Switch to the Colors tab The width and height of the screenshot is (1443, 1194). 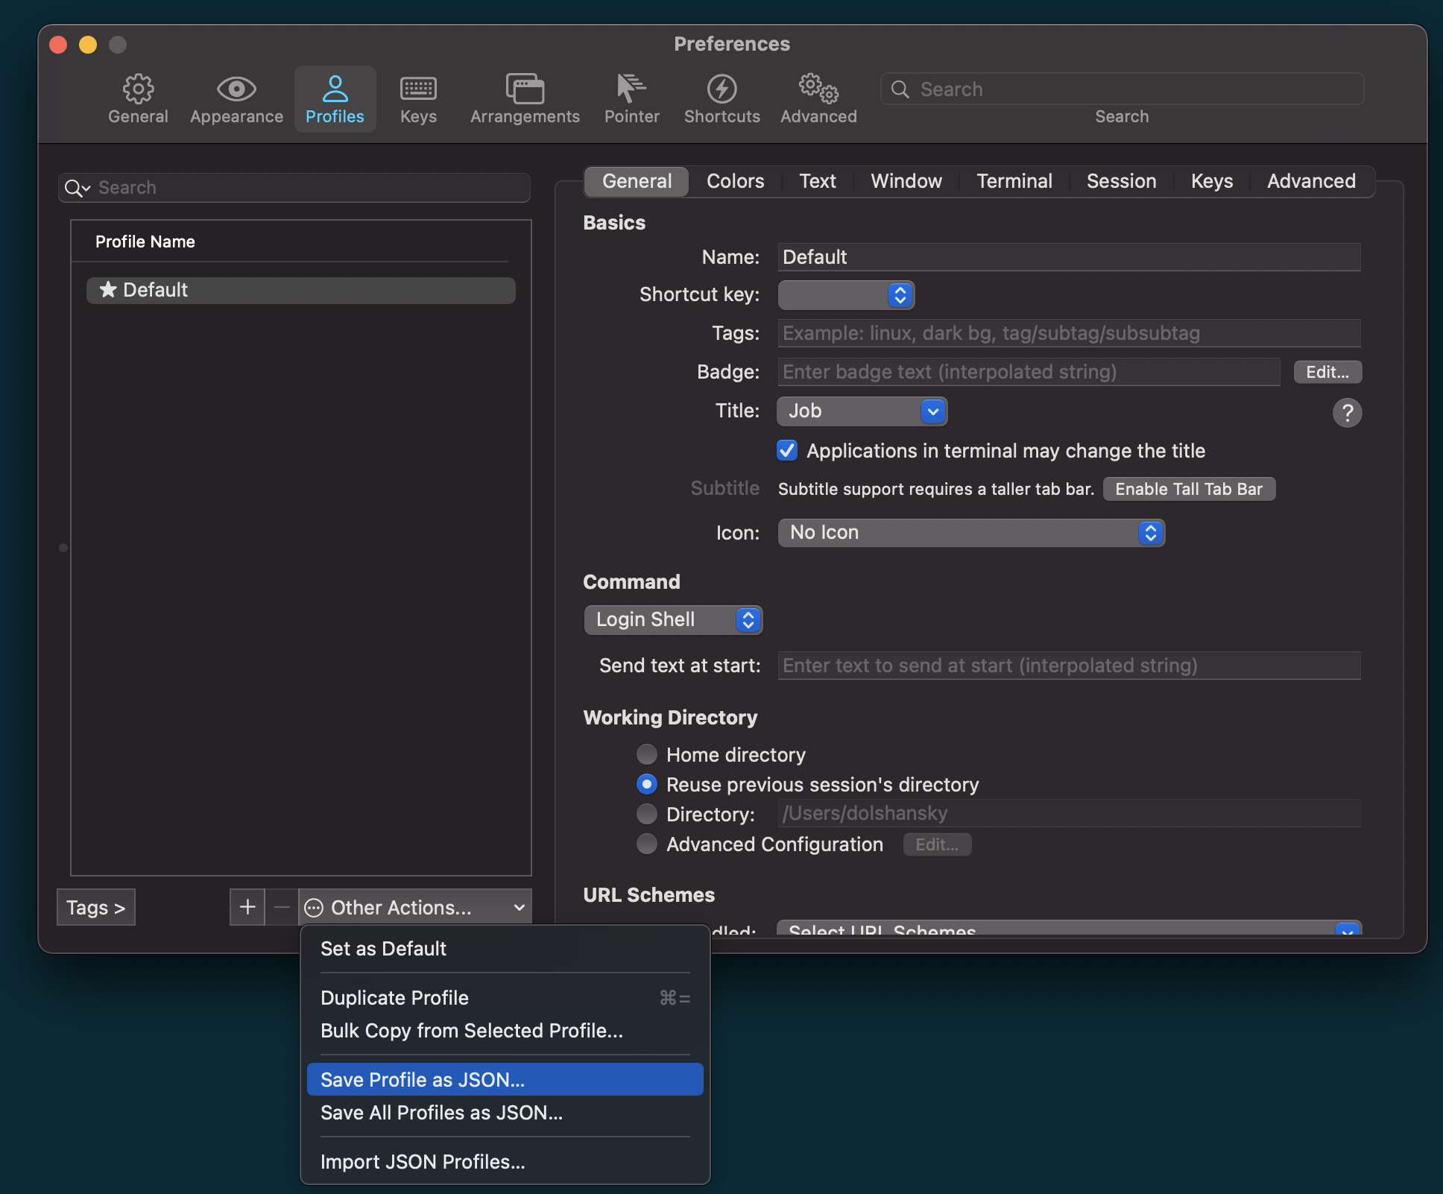click(x=735, y=181)
